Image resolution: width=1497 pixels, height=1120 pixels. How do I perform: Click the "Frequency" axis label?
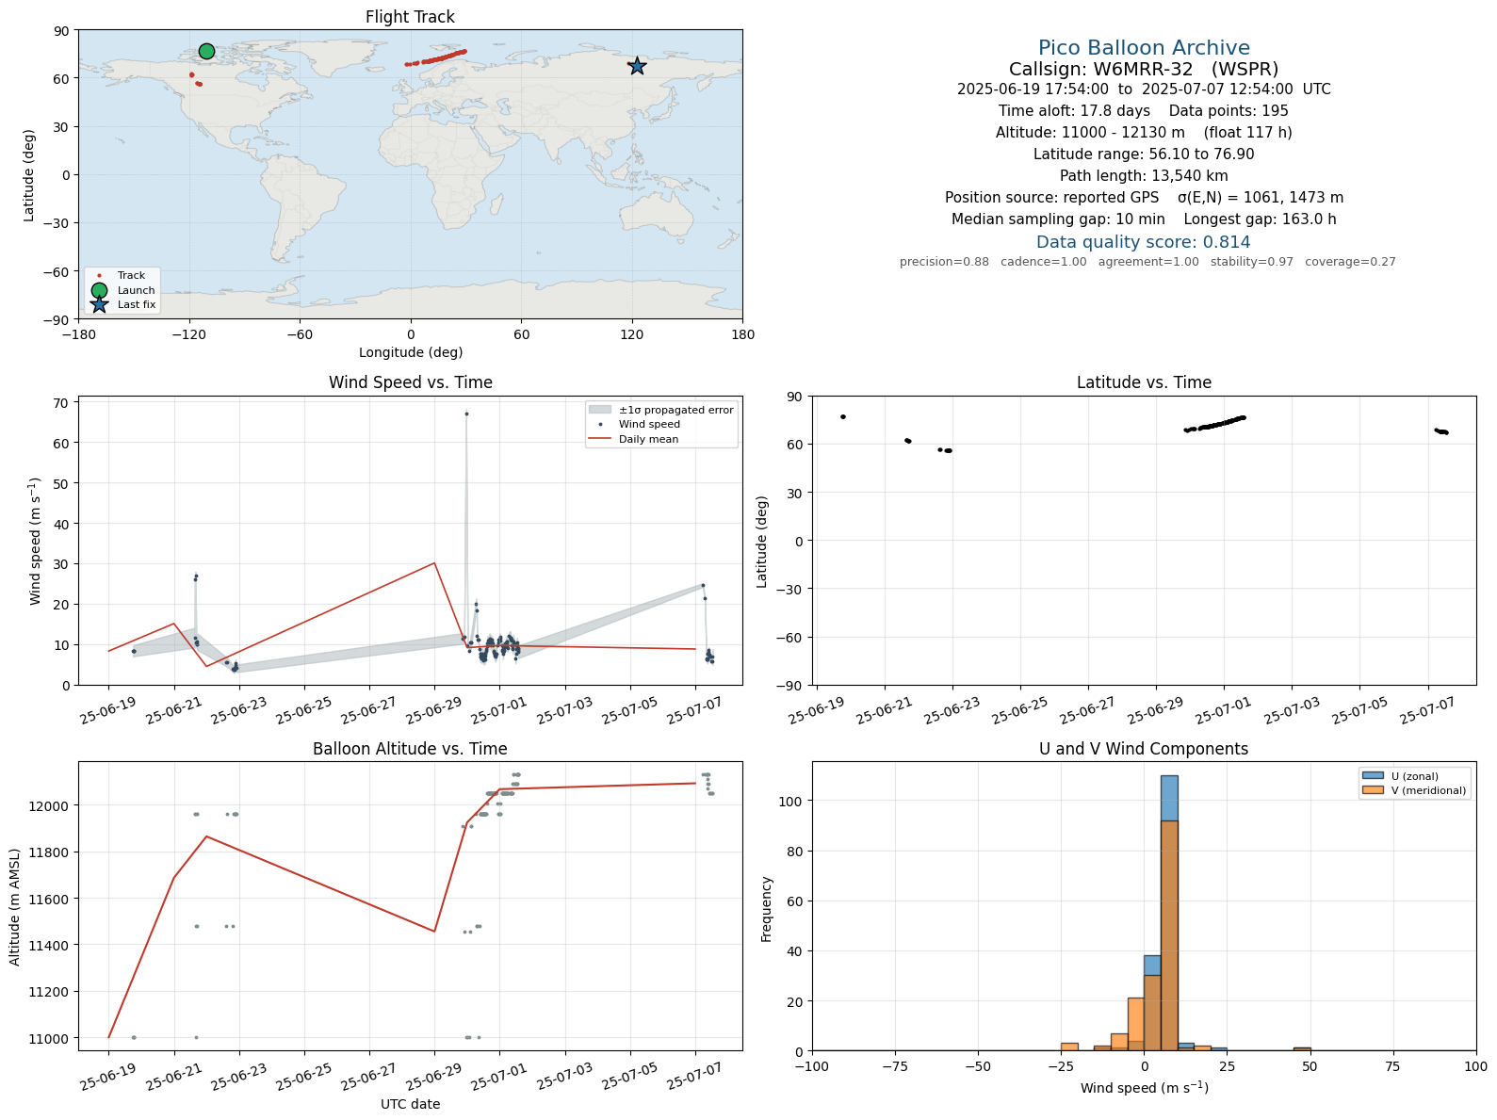pos(767,909)
